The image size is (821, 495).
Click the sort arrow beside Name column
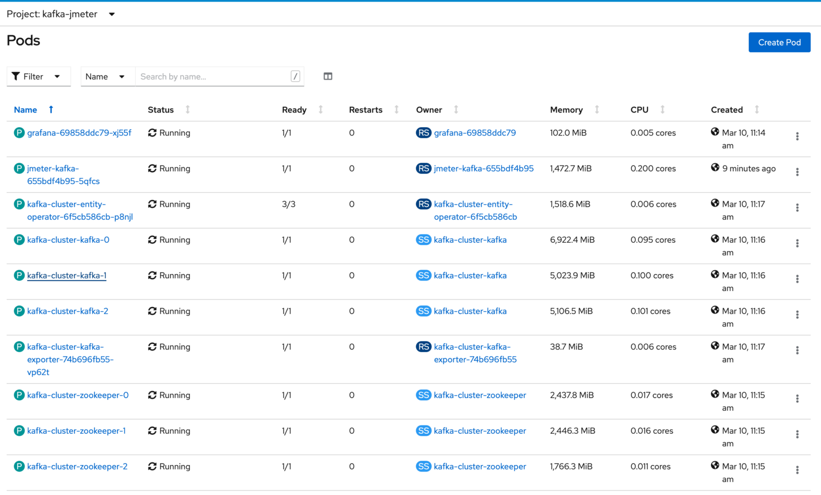[x=51, y=109]
